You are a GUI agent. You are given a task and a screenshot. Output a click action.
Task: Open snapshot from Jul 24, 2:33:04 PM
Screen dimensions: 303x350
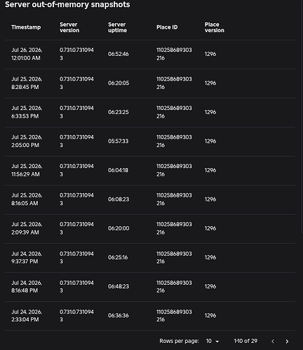150,316
